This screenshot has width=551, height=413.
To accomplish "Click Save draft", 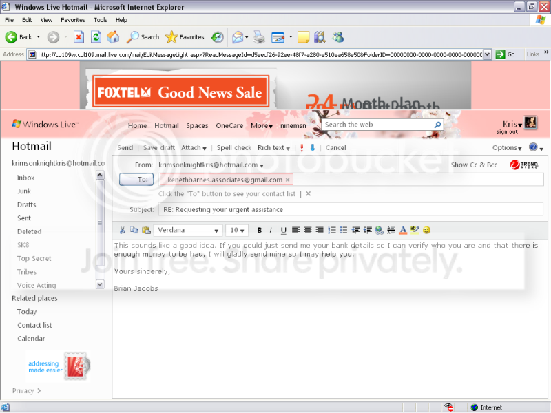I will coord(159,148).
